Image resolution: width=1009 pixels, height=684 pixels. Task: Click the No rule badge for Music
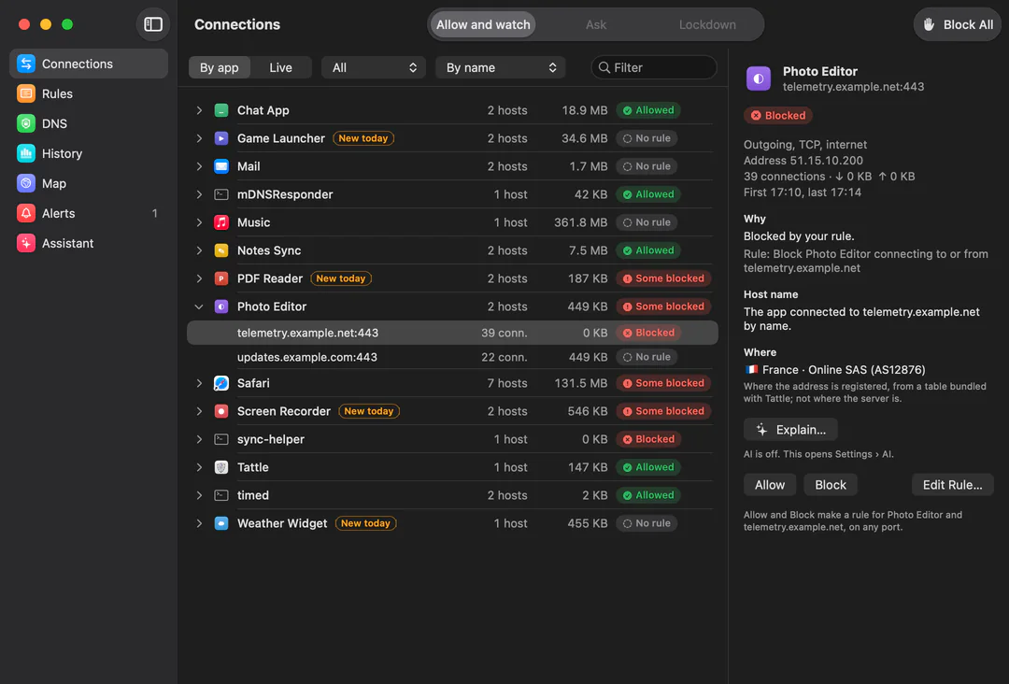647,222
